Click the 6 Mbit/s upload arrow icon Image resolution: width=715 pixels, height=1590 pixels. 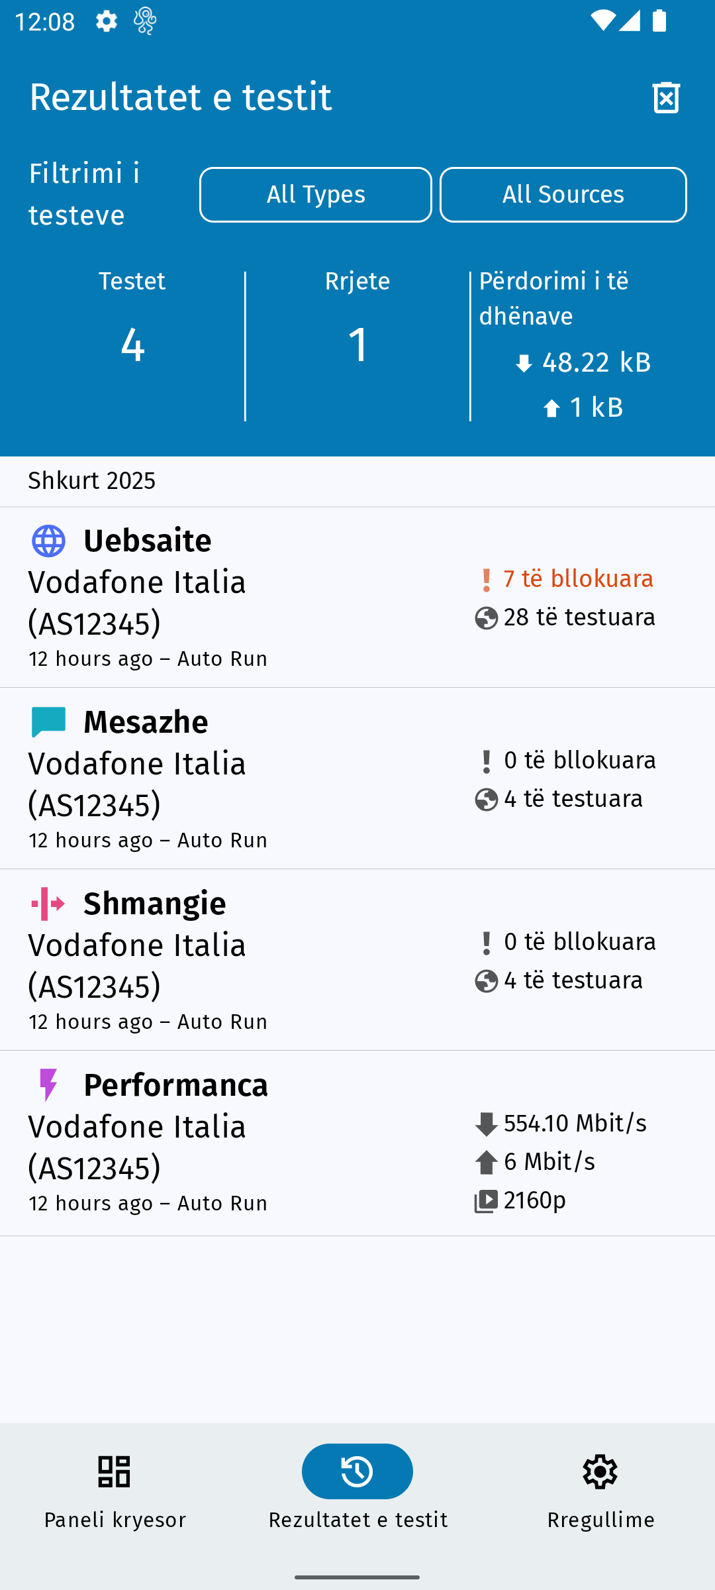pyautogui.click(x=486, y=1163)
